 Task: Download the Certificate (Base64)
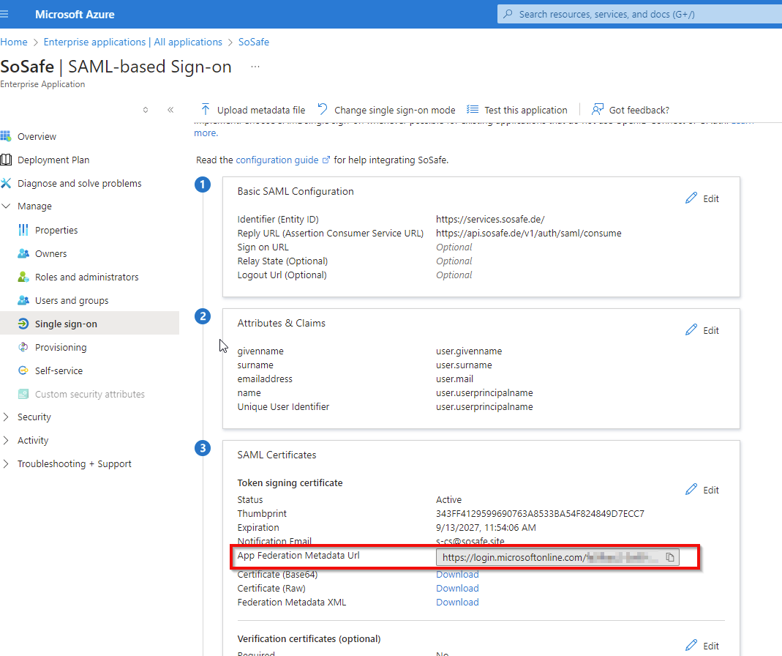click(x=457, y=574)
